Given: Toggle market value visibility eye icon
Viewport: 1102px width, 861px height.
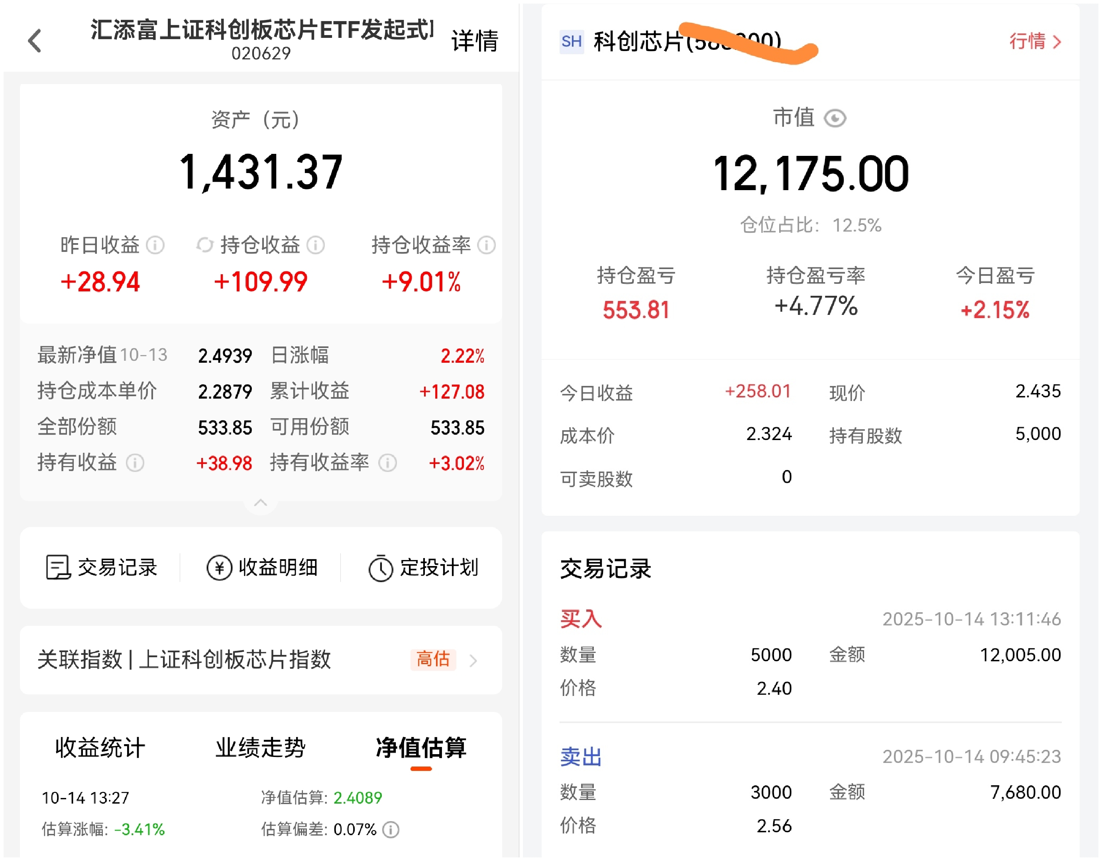Looking at the screenshot, I should [x=835, y=119].
